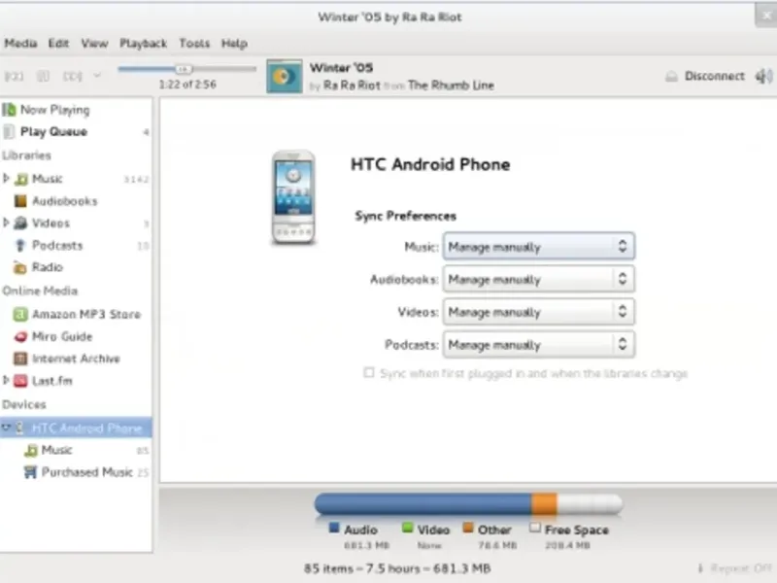Click the seek slider for Winter '05
The width and height of the screenshot is (777, 583).
[x=186, y=69]
